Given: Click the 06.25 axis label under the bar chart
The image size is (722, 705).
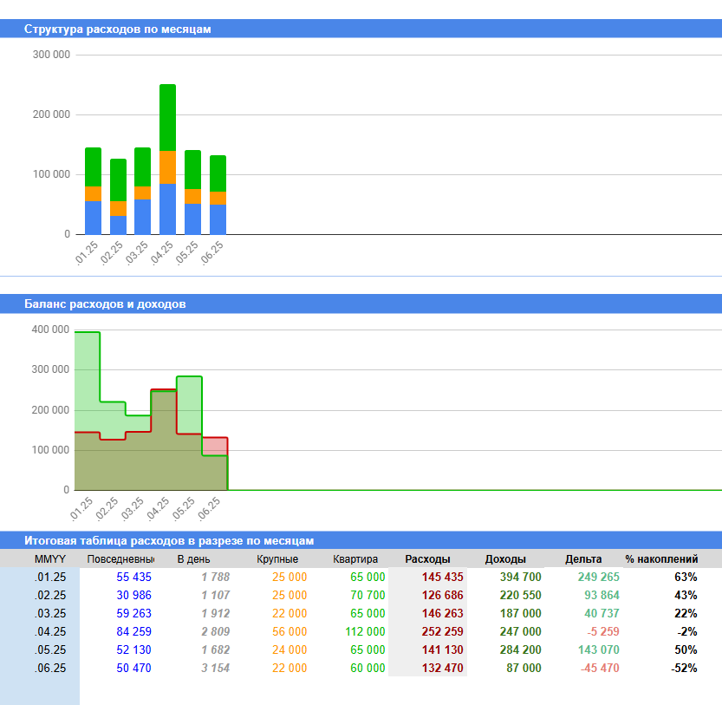Looking at the screenshot, I should coord(211,253).
